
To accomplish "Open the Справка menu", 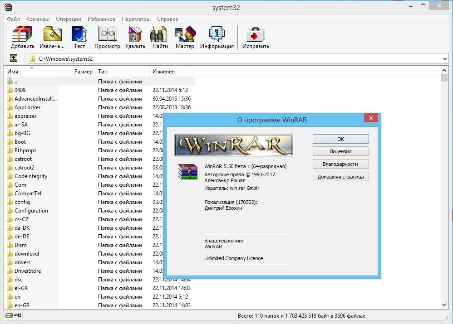I will pyautogui.click(x=167, y=19).
